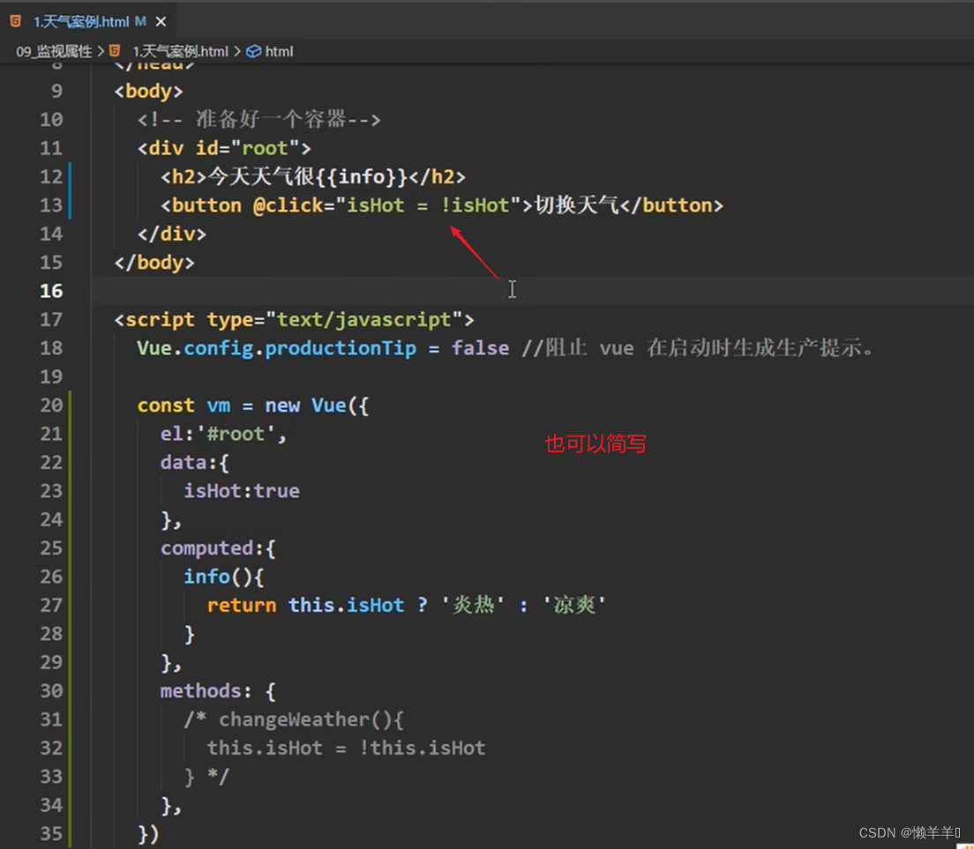
Task: Click the '凉爽' string literal
Action: pos(574,605)
